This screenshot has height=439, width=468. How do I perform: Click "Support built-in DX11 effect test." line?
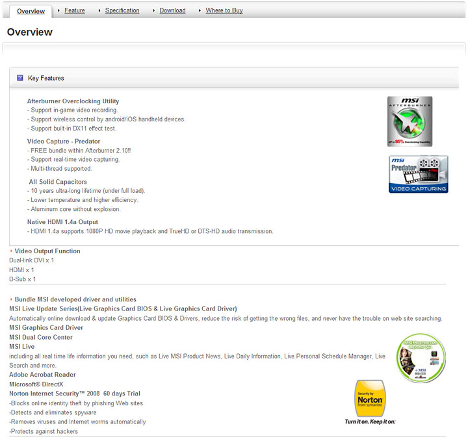71,129
